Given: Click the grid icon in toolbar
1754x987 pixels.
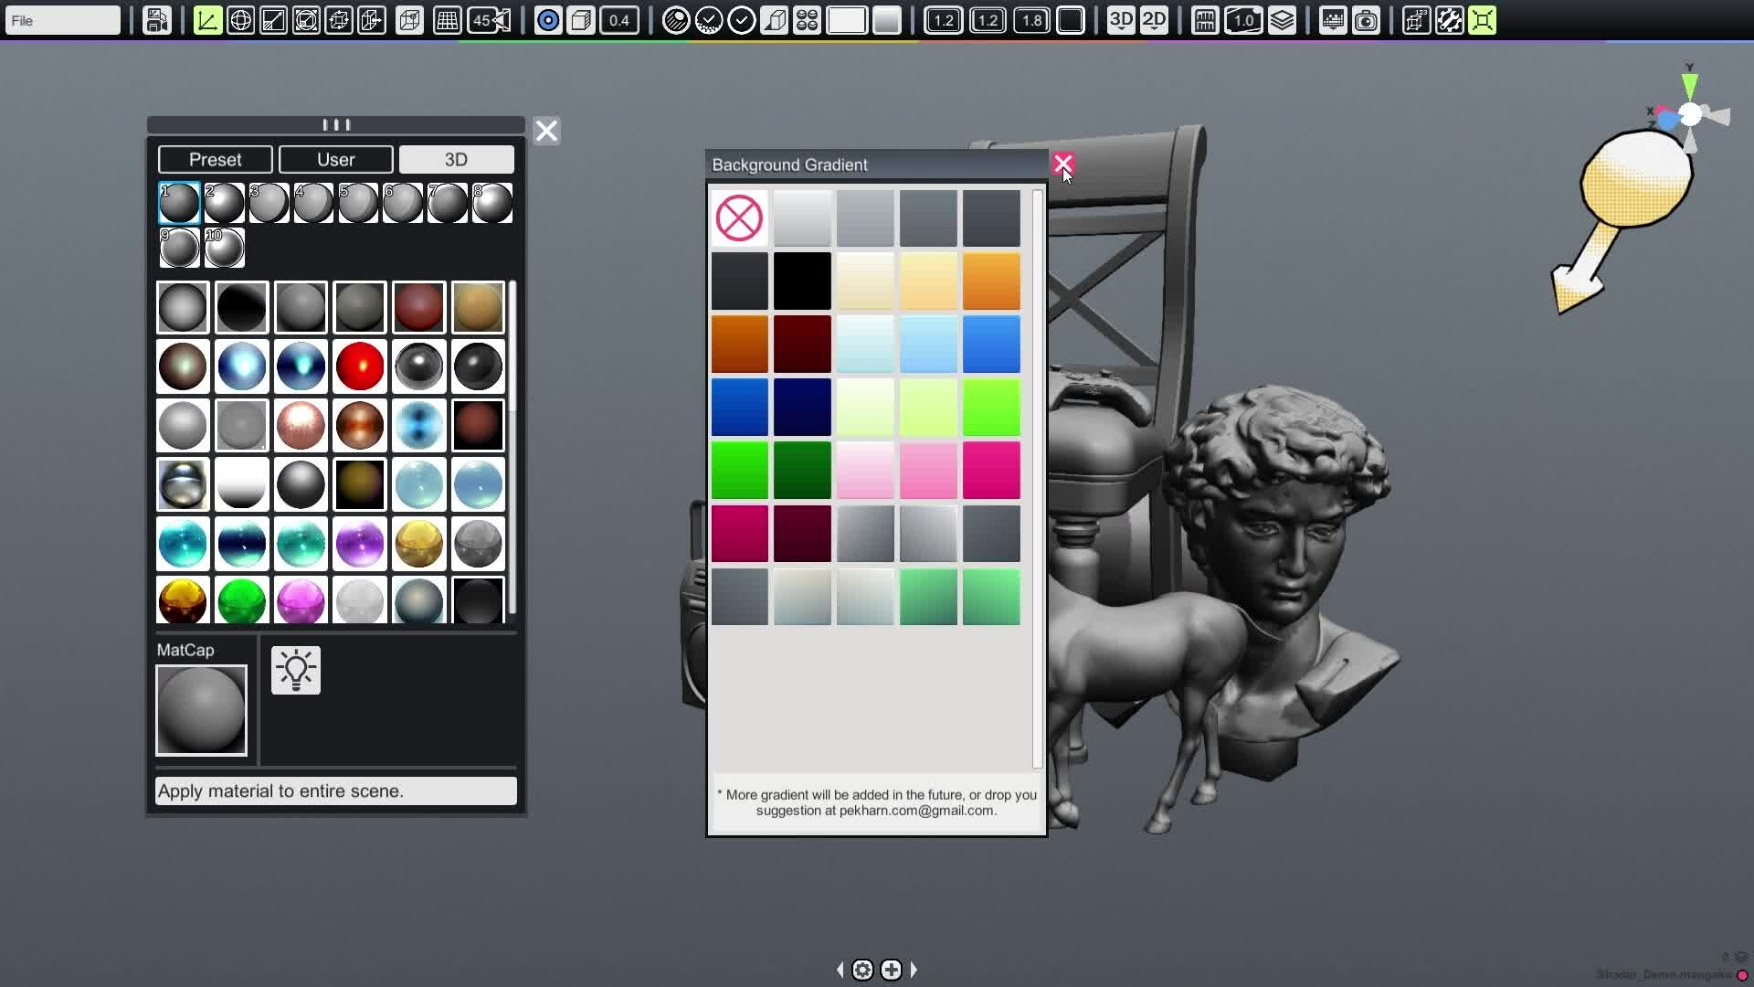Looking at the screenshot, I should tap(447, 20).
